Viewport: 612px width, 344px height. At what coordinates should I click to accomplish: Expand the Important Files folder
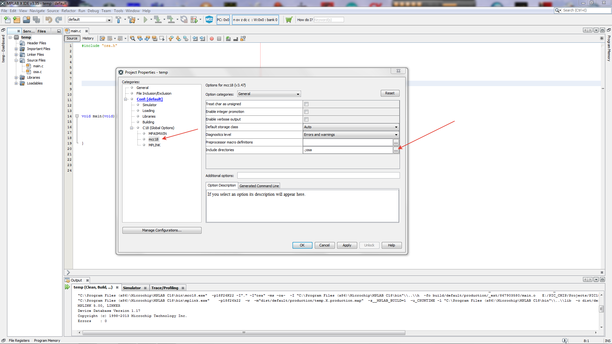(x=16, y=49)
